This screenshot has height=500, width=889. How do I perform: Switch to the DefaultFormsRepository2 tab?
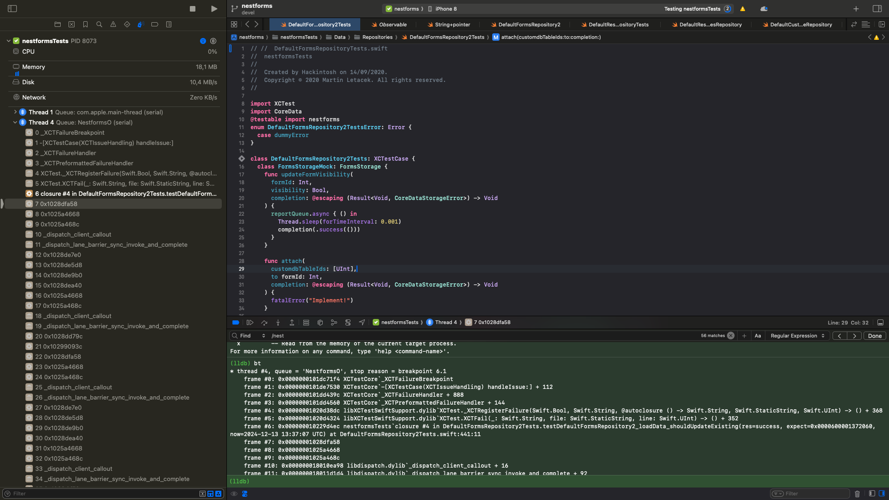(526, 25)
